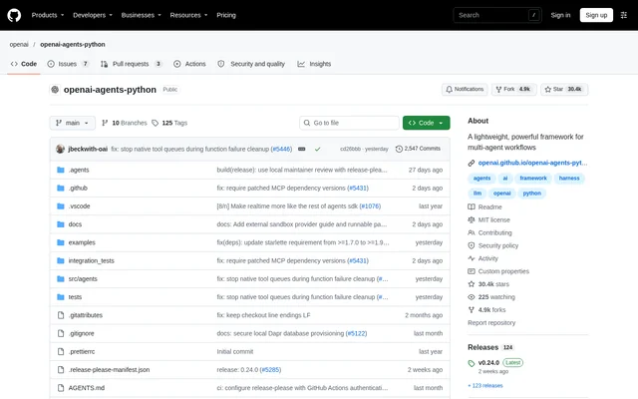Open the AGENTS.md file icon
Screen dimensions: 638x399
pos(61,388)
